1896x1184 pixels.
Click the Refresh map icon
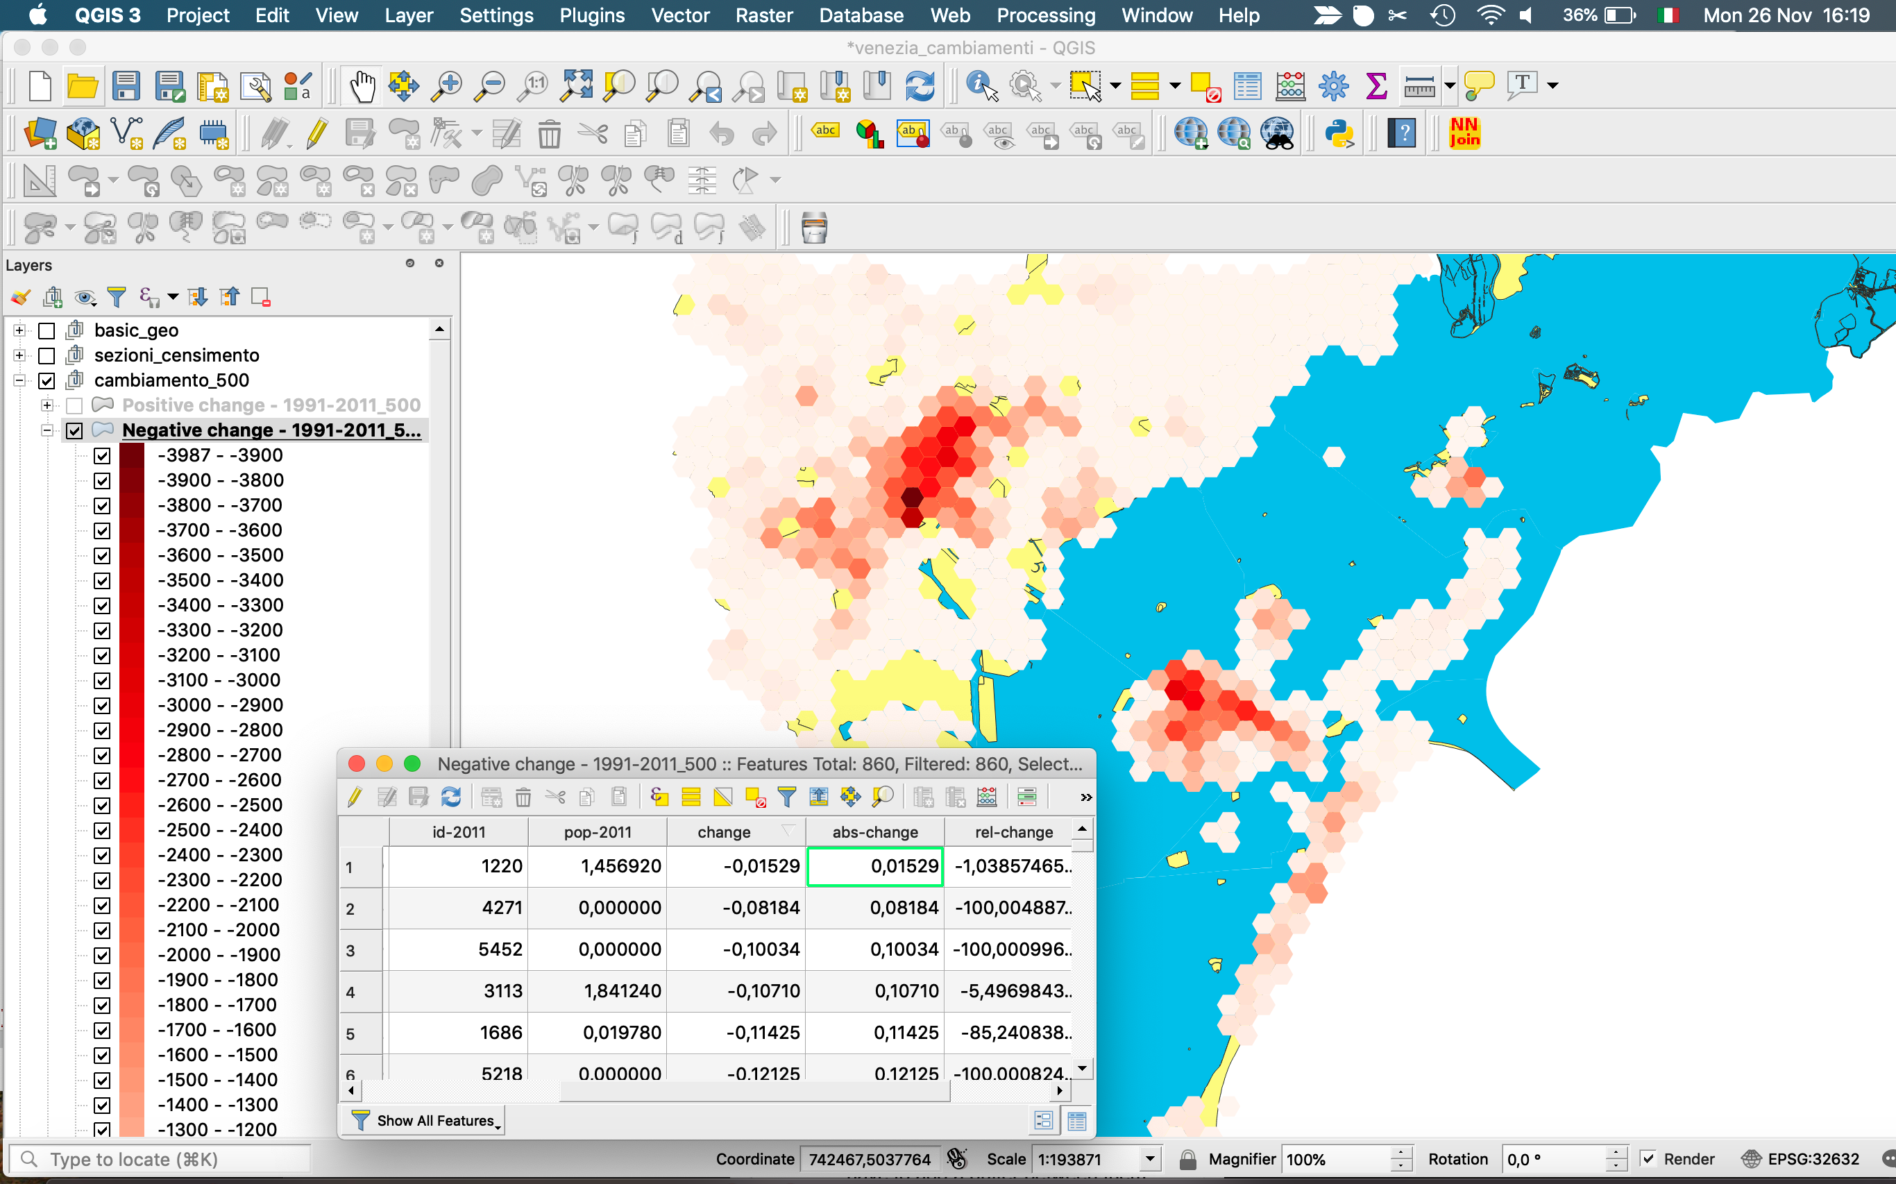point(920,85)
